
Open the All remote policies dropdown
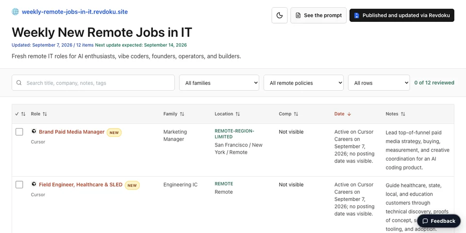tap(303, 83)
